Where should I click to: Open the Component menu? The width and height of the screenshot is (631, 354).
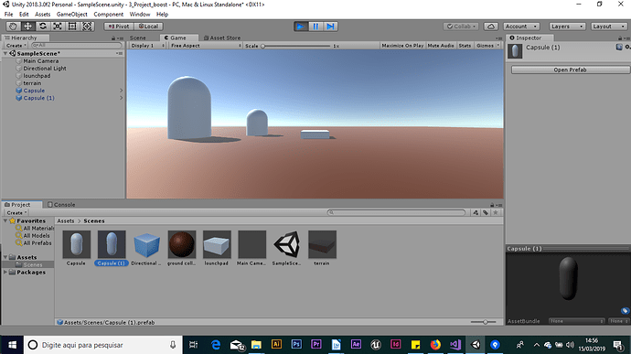pos(108,14)
